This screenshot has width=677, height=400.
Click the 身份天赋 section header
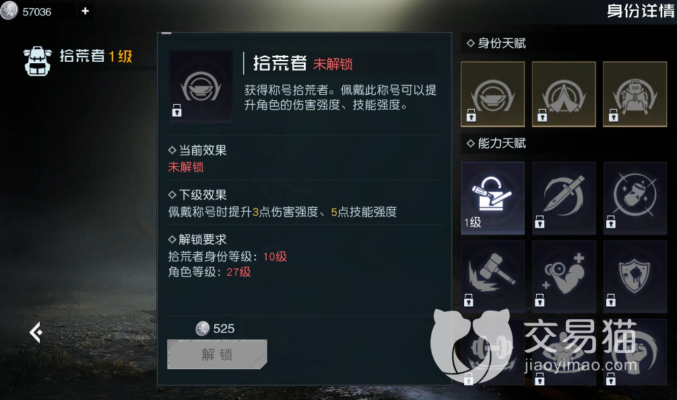click(496, 43)
